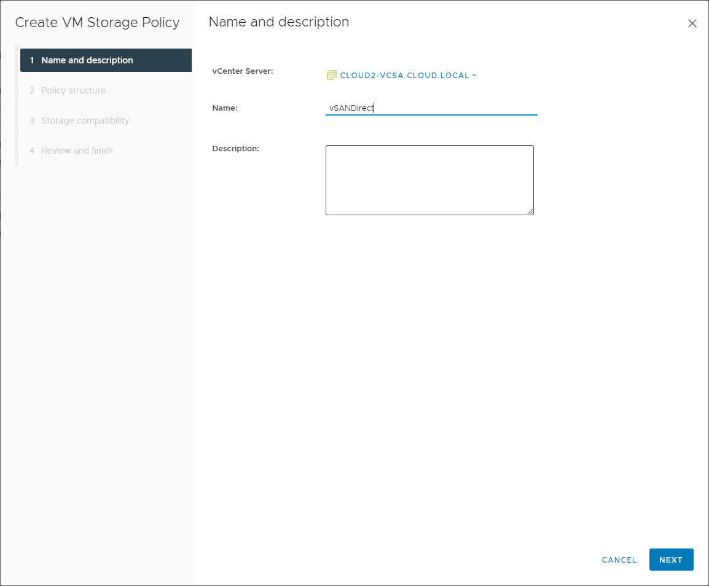Select the Name and description heading
This screenshot has width=709, height=586.
(278, 22)
